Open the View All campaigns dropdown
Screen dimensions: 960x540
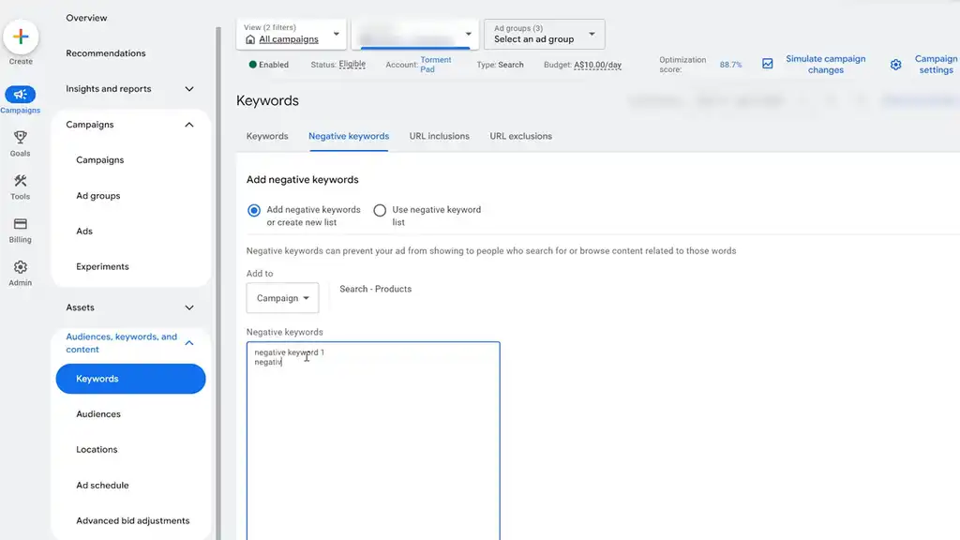click(292, 34)
